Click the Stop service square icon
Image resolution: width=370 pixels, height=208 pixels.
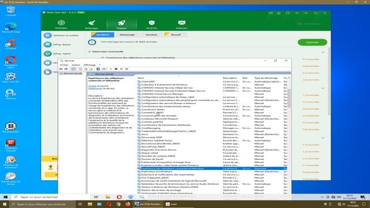point(116,69)
